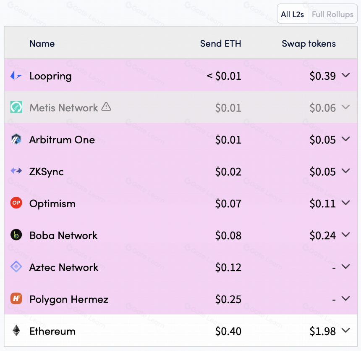Viewport: 361px width, 351px height.
Task: Switch to the Full Rollups tab
Action: pyautogui.click(x=332, y=14)
